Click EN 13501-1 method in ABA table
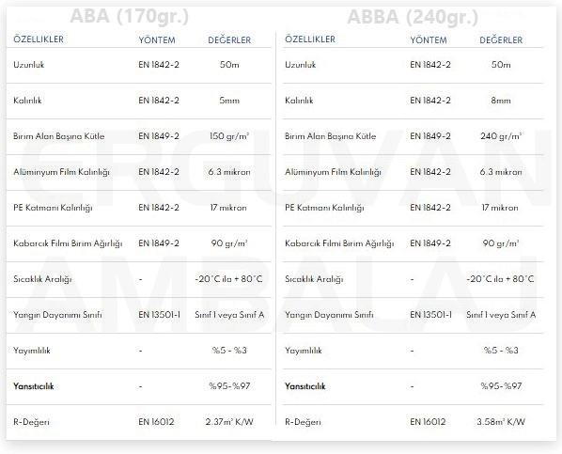The height and width of the screenshot is (454, 562). (159, 315)
